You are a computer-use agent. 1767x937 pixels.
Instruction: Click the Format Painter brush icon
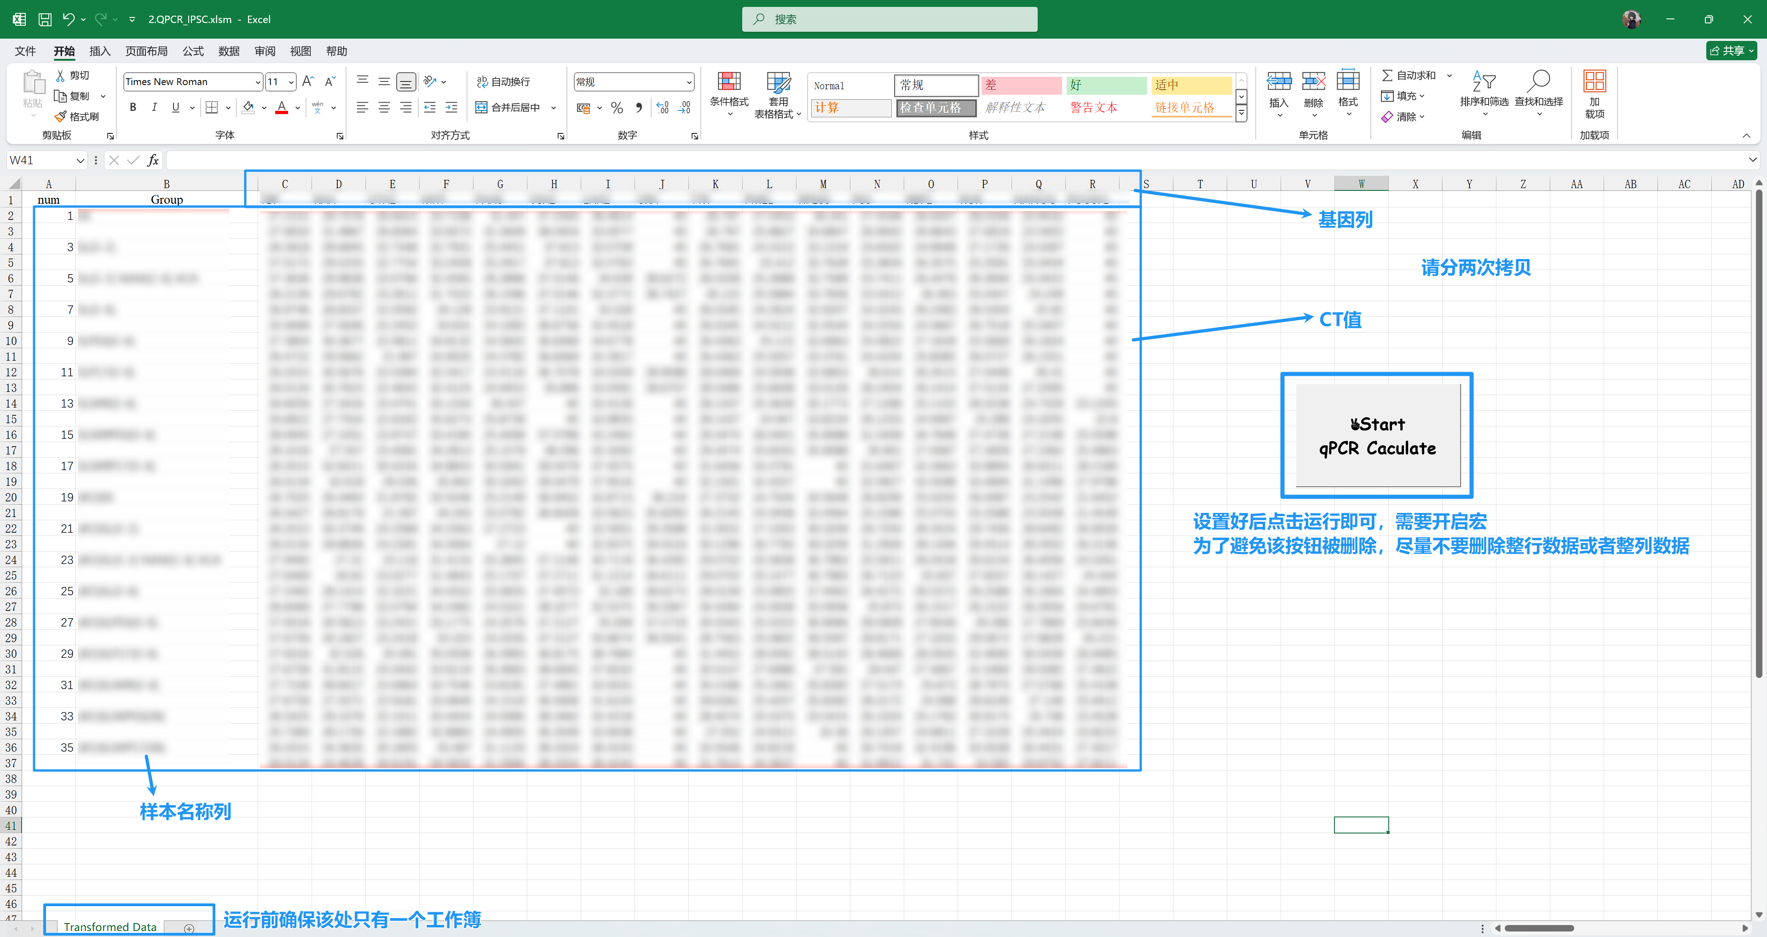pyautogui.click(x=60, y=117)
